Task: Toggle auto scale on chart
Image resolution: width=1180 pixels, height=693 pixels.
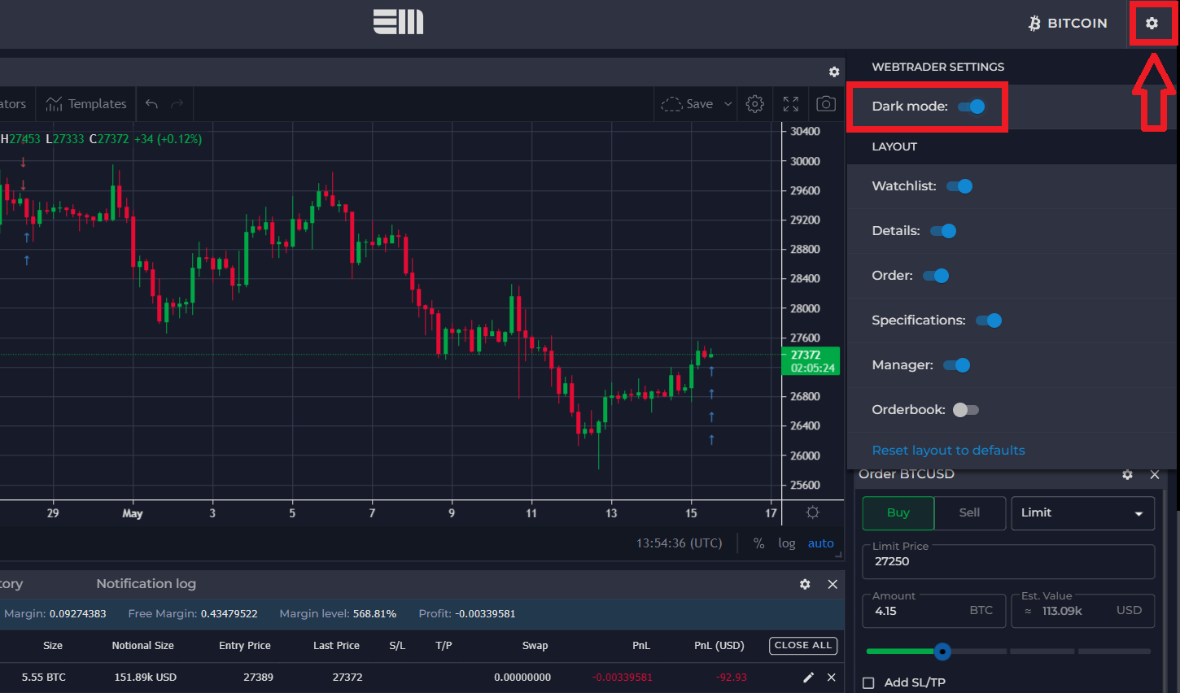Action: point(820,543)
